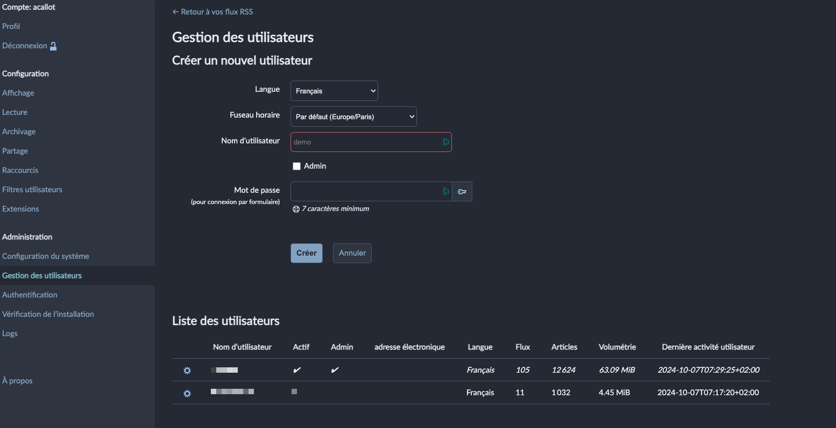Enable the Admin checkbox
This screenshot has height=428, width=836.
coord(296,166)
